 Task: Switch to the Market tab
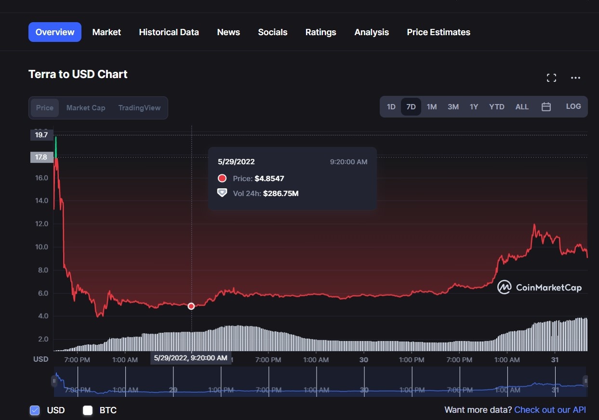click(106, 32)
